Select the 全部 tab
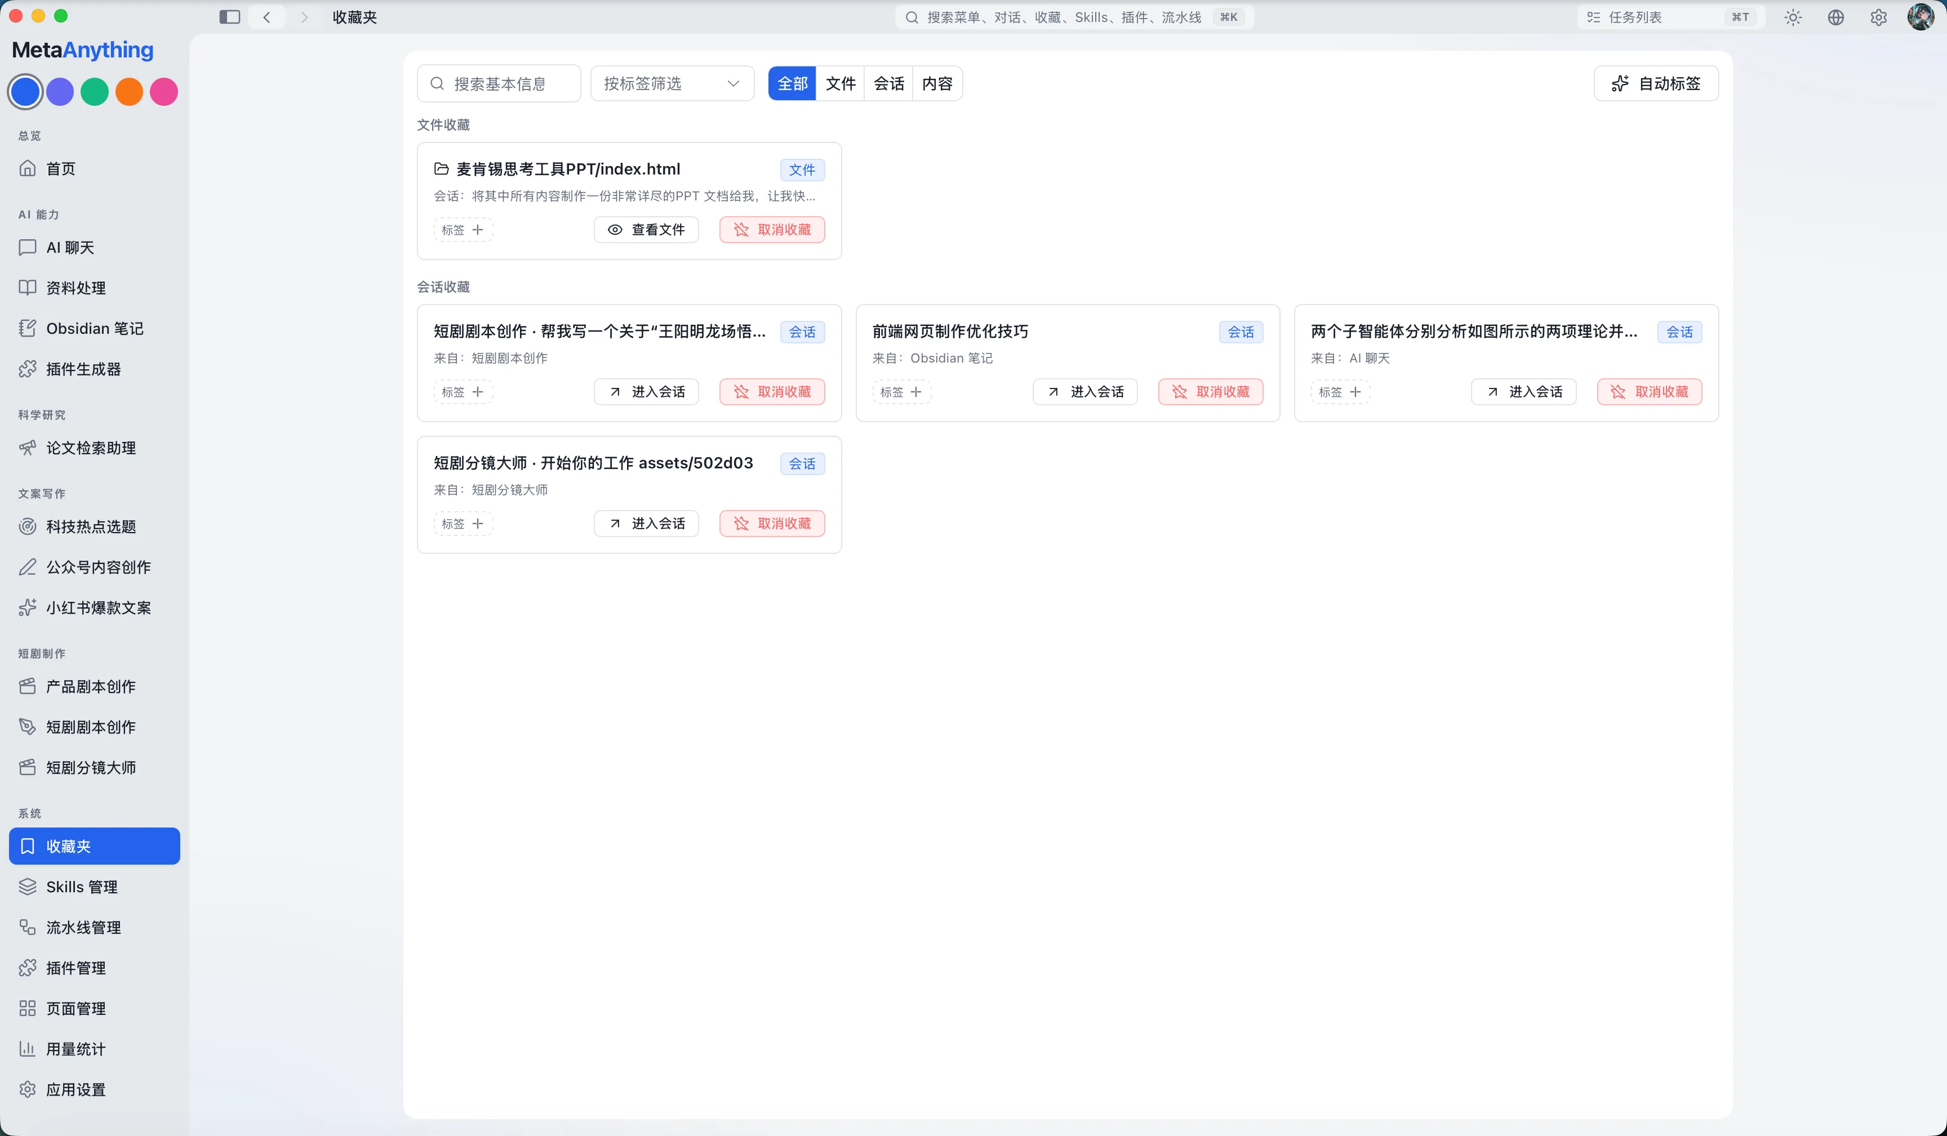This screenshot has height=1136, width=1947. [x=792, y=83]
